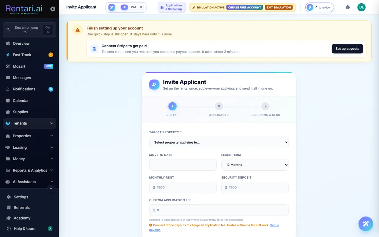Click the Referrals gift icon

click(9, 207)
